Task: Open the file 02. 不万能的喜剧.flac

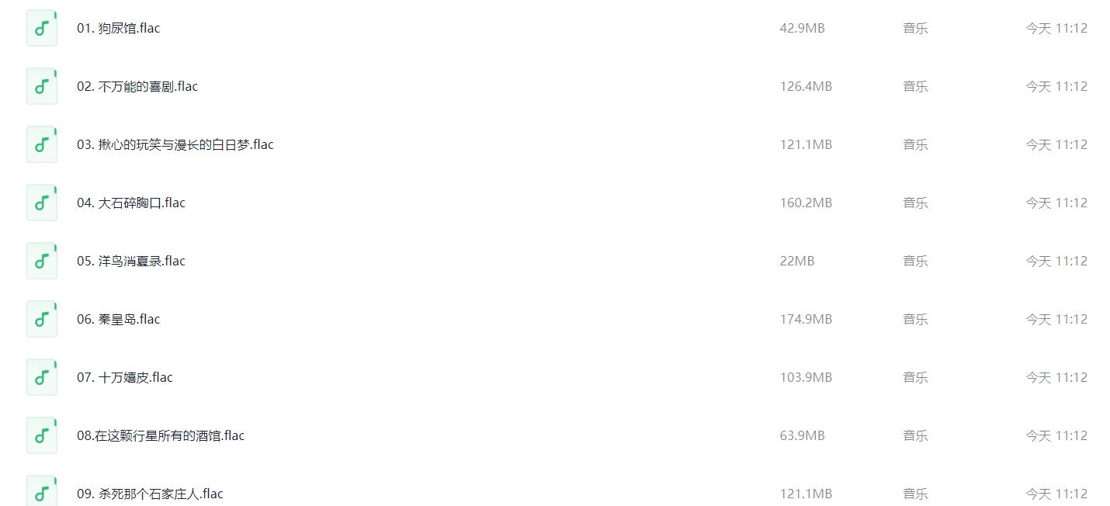Action: (137, 86)
